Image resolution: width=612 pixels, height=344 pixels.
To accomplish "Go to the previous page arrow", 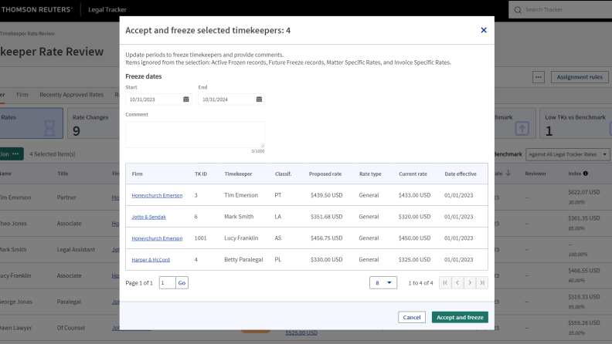I will point(457,283).
